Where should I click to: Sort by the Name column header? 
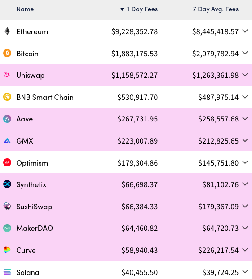tap(25, 9)
